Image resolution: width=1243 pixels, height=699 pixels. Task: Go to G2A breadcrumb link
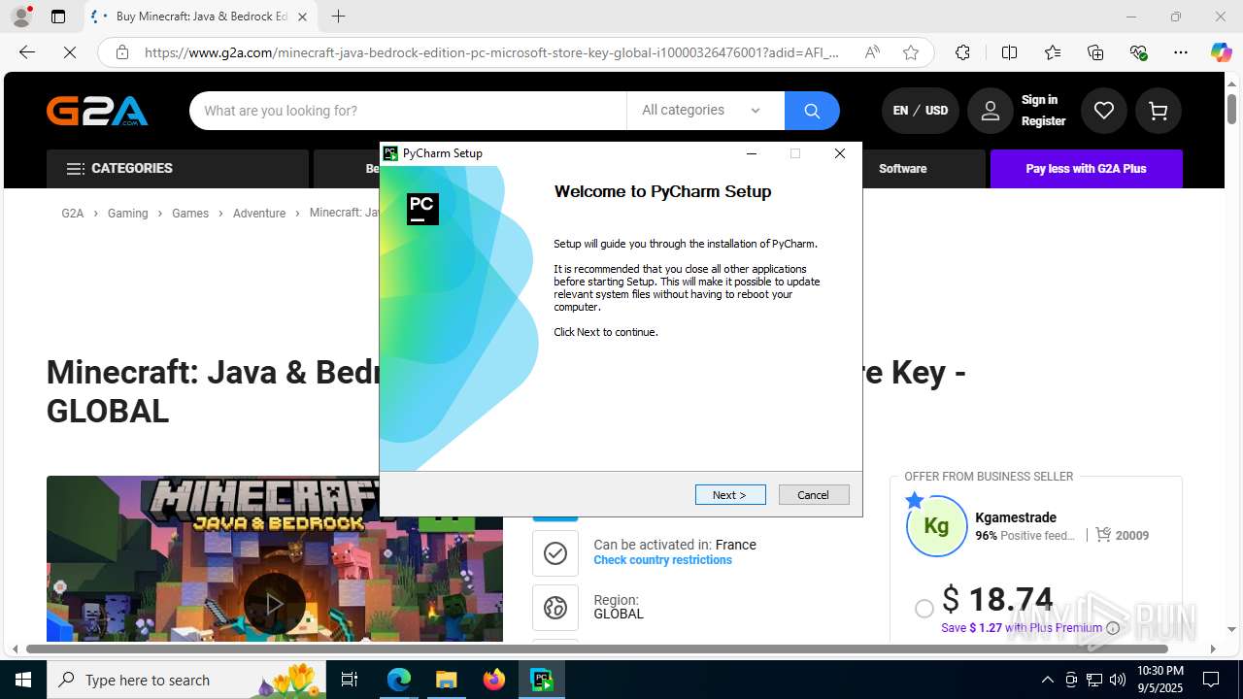pos(73,214)
